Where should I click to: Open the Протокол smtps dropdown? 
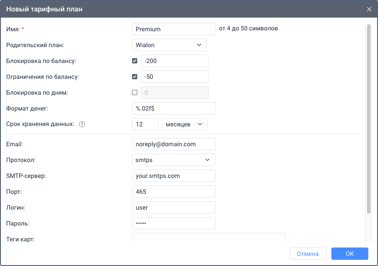[173, 160]
